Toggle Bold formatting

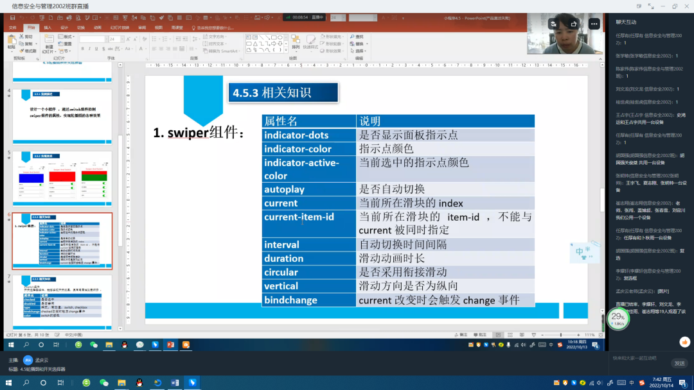coord(82,49)
